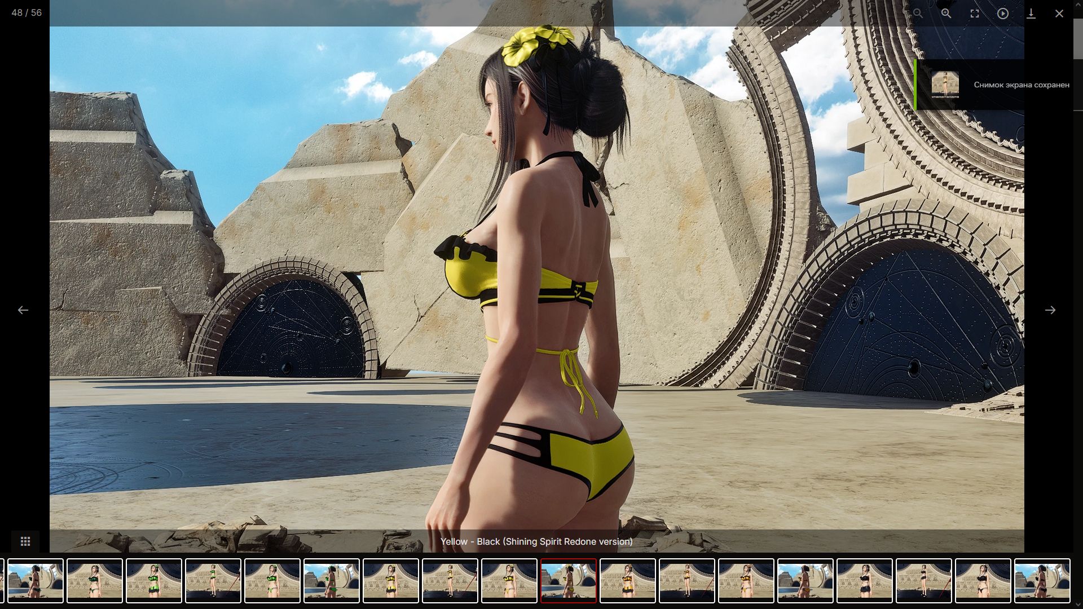This screenshot has height=609, width=1083.
Task: Click the scroll-down arrow of the page scrollbar
Action: 1078,604
